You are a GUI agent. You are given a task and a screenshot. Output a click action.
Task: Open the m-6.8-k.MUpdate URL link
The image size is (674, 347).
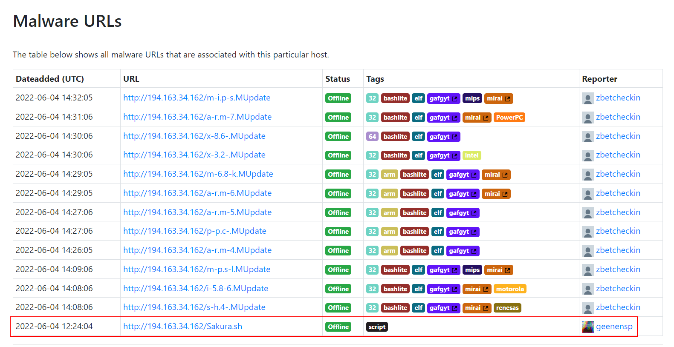pyautogui.click(x=198, y=174)
